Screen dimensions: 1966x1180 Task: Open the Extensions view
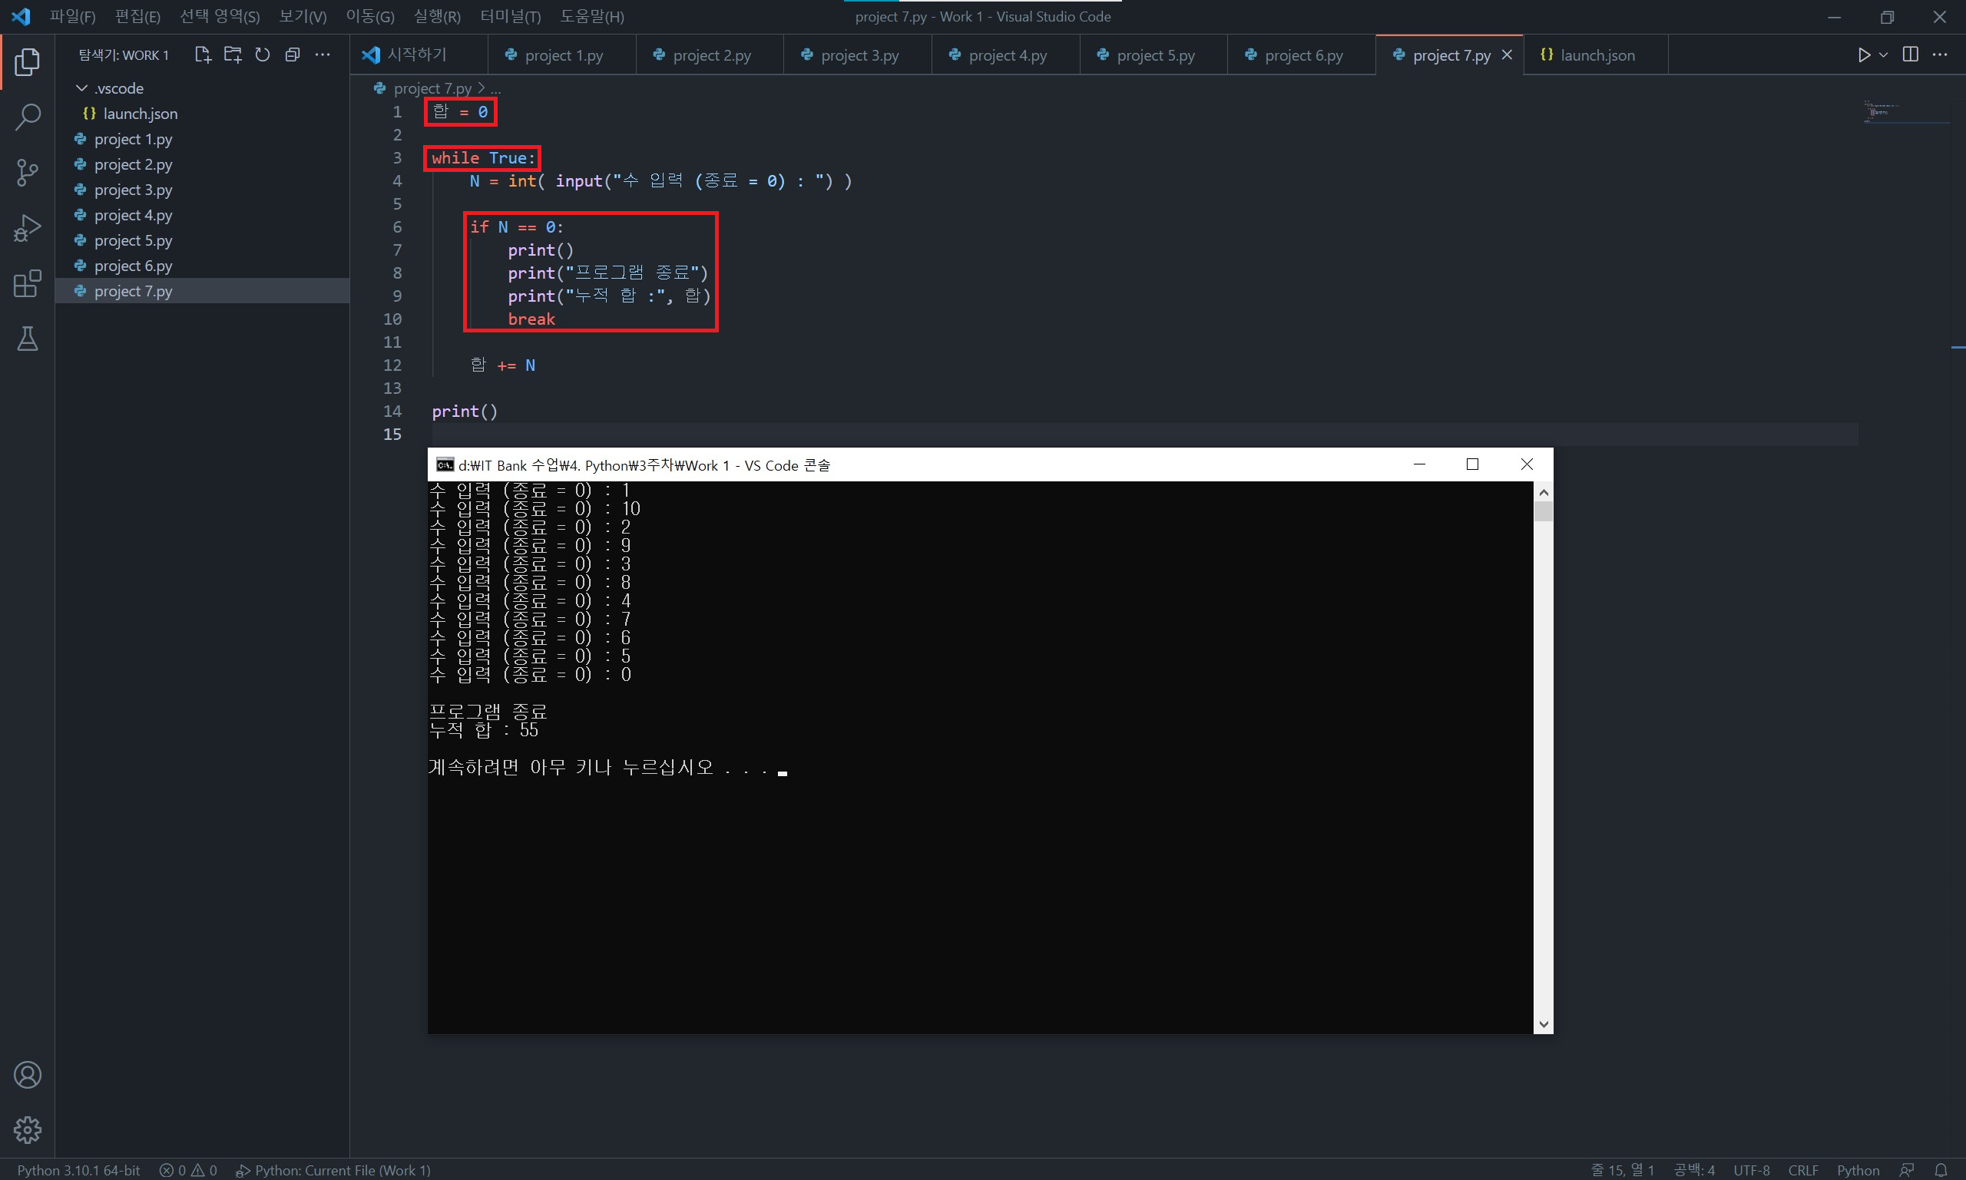[27, 284]
